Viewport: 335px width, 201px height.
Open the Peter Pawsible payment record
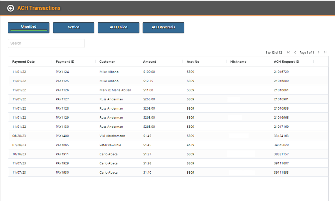pos(128,145)
